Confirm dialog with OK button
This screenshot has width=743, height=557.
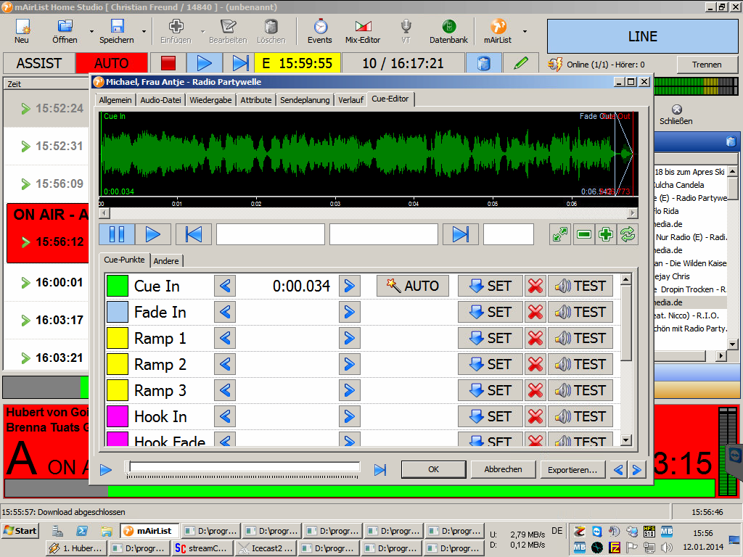[434, 469]
